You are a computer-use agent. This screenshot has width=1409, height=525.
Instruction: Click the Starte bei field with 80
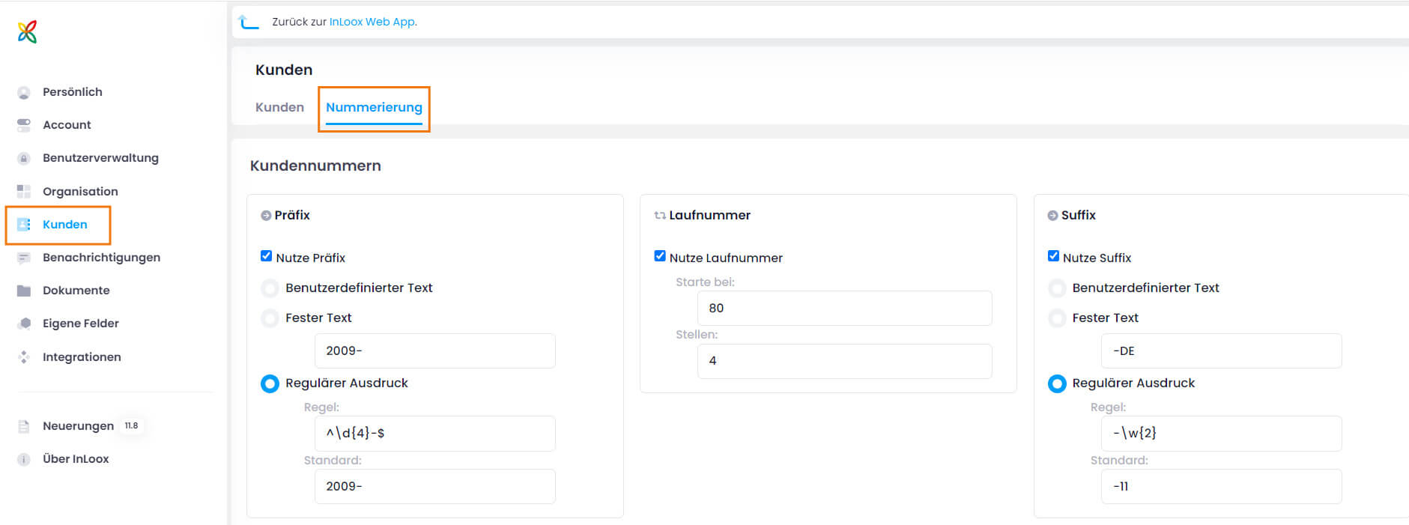pyautogui.click(x=844, y=308)
